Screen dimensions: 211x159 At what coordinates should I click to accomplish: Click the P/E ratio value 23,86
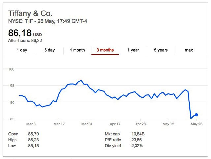(x=136, y=140)
